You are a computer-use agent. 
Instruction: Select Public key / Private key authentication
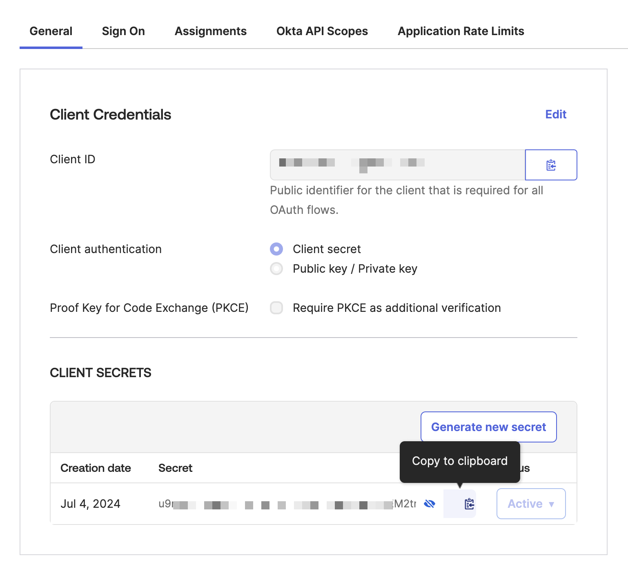(x=276, y=269)
